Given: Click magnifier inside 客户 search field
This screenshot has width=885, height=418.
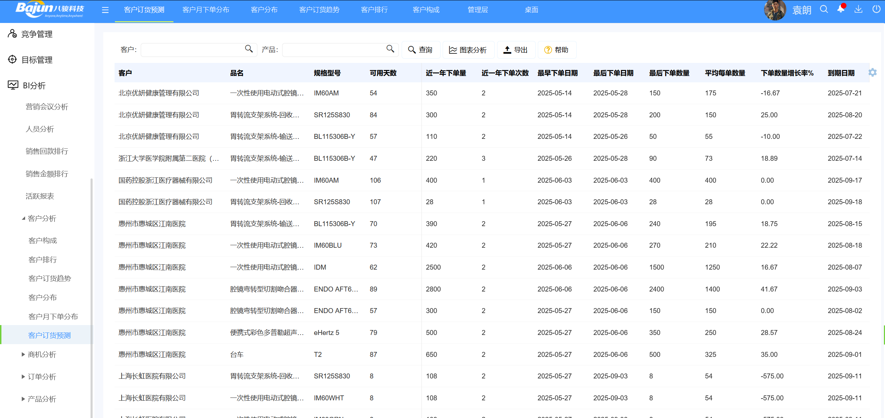Looking at the screenshot, I should tap(249, 49).
